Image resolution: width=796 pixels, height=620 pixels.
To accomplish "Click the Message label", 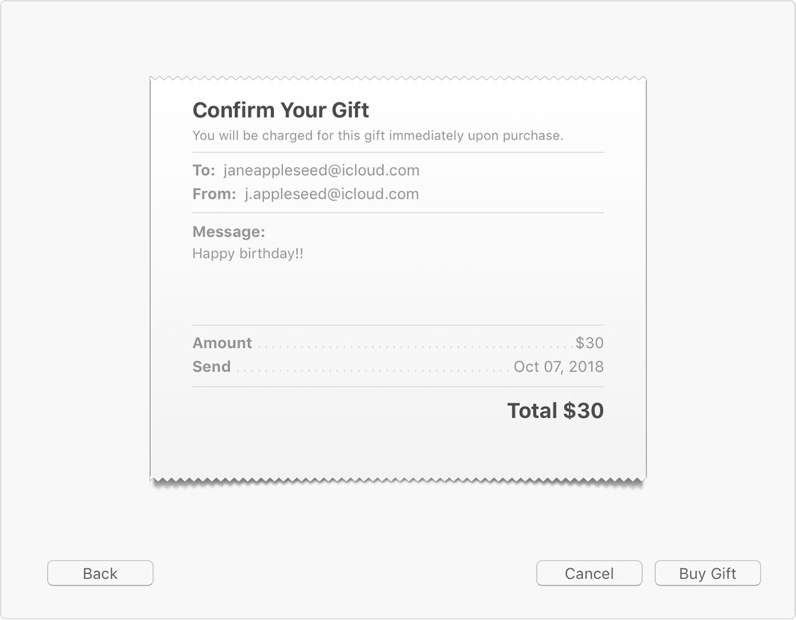I will point(229,232).
